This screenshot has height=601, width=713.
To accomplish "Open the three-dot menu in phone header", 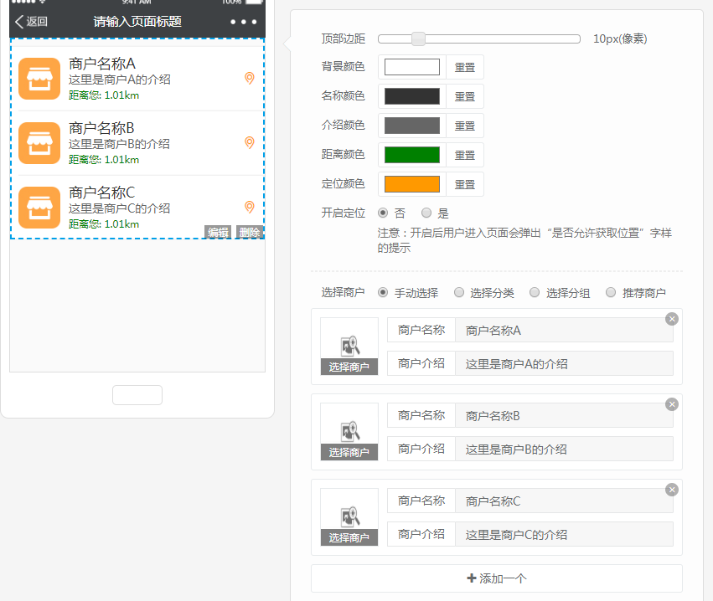I will [243, 22].
